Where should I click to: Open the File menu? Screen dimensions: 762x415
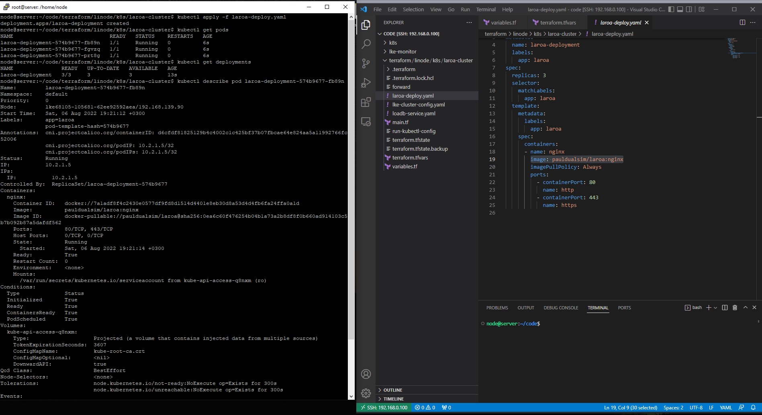(377, 9)
